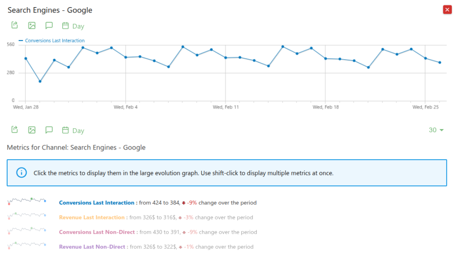
Task: Click the image export icon below the graph
Action: click(32, 130)
